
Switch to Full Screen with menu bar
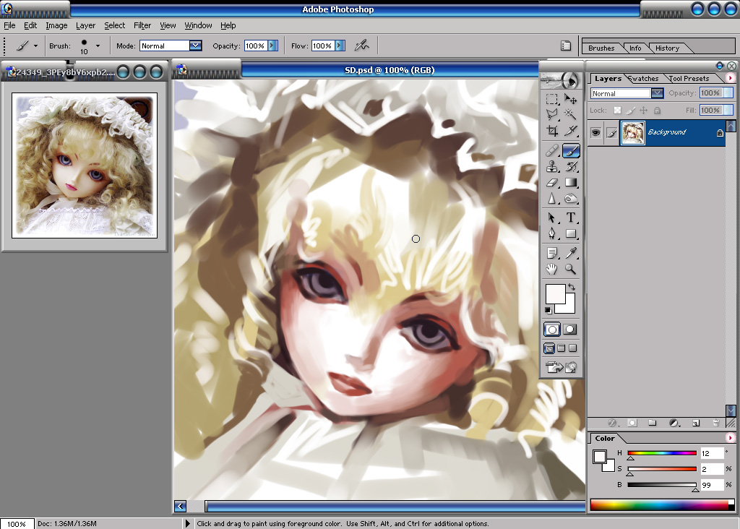(561, 348)
